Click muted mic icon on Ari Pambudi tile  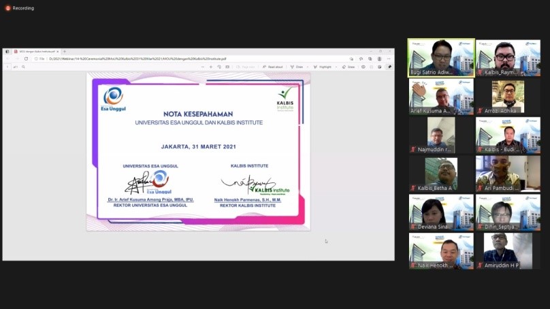480,188
